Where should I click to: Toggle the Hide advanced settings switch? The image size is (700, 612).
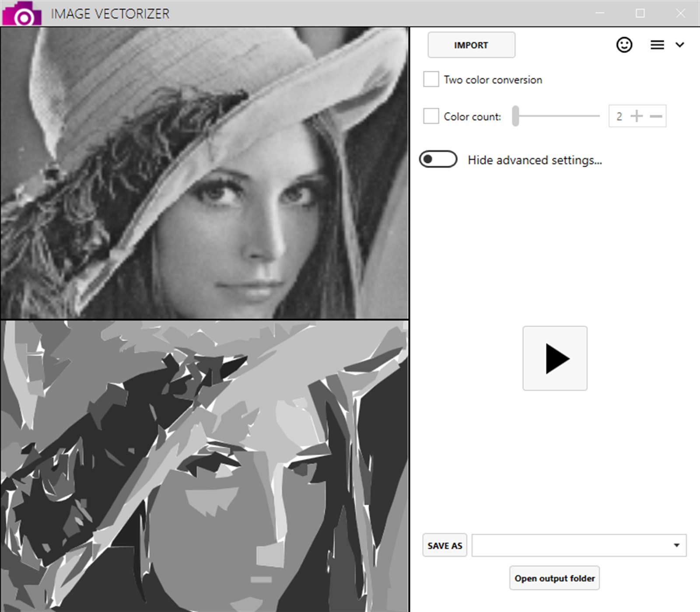tap(438, 159)
